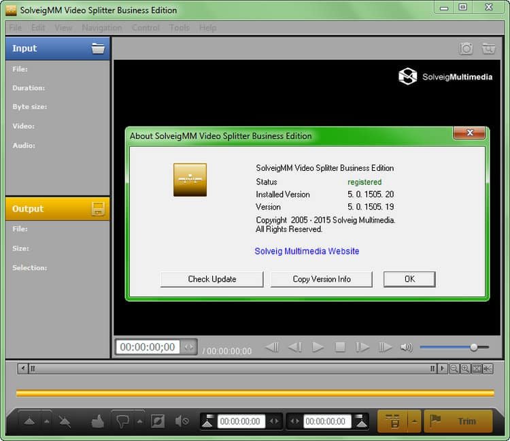Open the Control menu
This screenshot has height=441, width=510.
(146, 28)
